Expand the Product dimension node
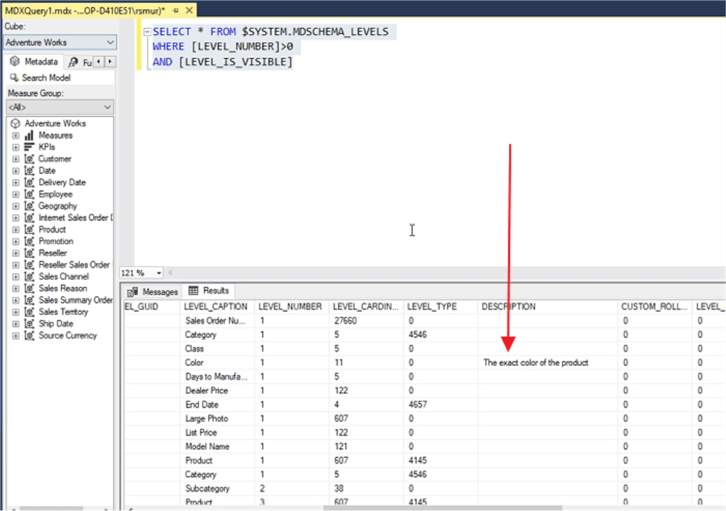726x511 pixels. 16,230
